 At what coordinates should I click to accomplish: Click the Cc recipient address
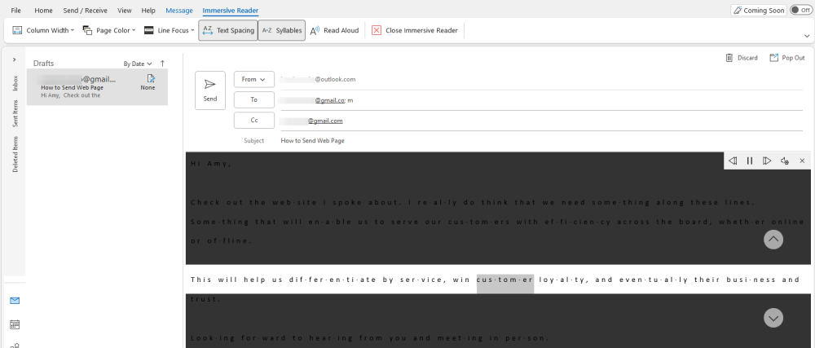click(x=311, y=121)
